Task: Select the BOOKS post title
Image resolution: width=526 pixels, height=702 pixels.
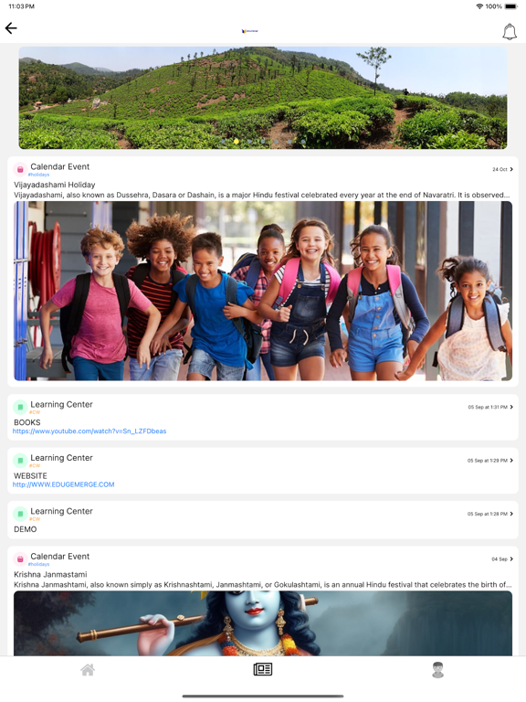Action: (x=27, y=422)
